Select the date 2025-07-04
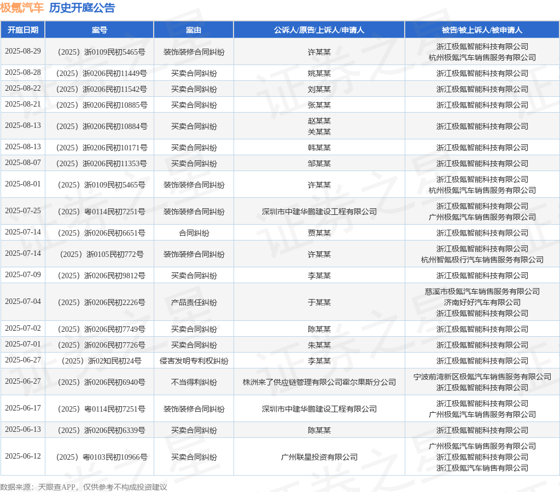The width and height of the screenshot is (560, 492). pyautogui.click(x=23, y=302)
